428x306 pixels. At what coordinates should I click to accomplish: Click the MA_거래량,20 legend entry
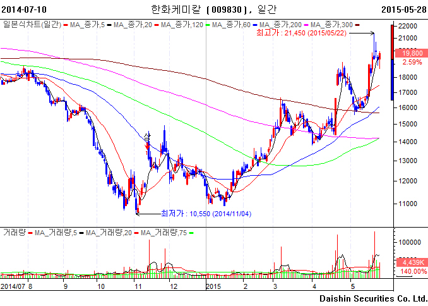[x=109, y=233]
